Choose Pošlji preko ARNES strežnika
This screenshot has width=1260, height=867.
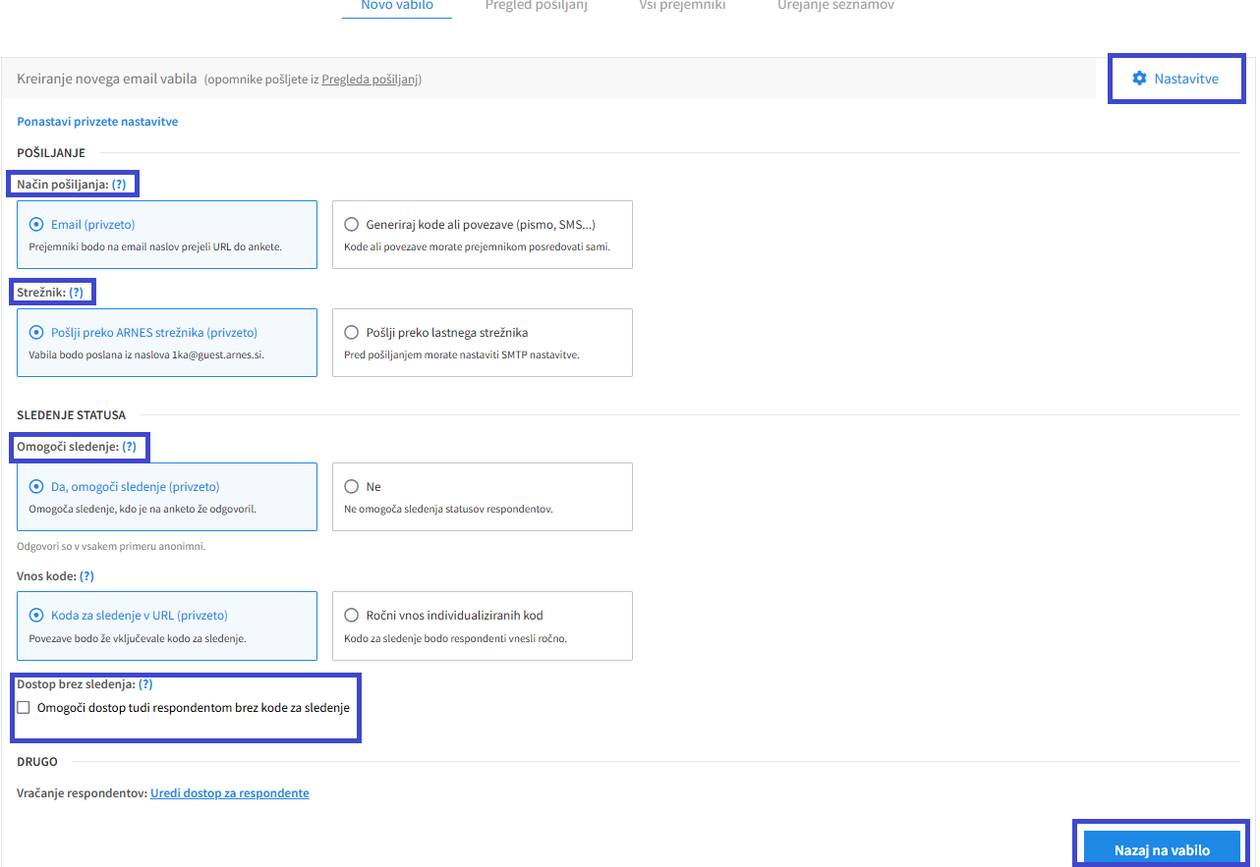click(x=167, y=343)
